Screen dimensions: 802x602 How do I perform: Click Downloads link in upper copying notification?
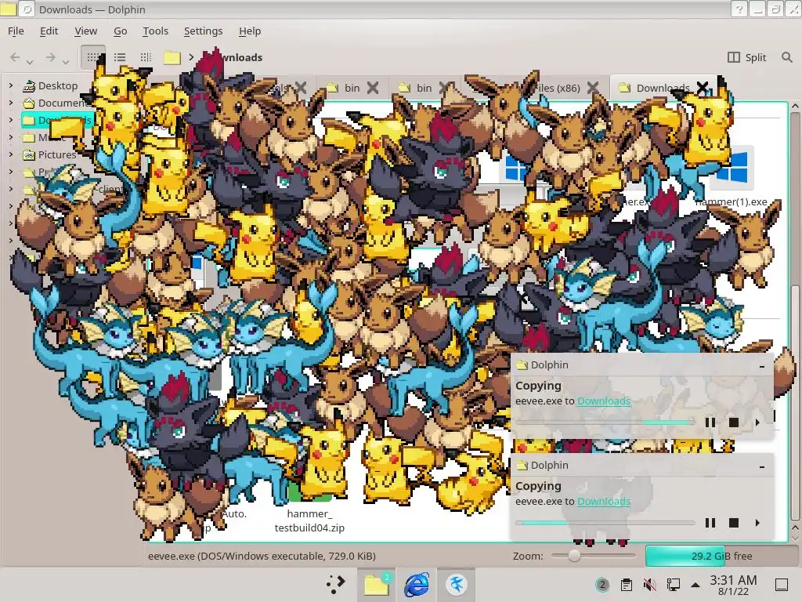[x=604, y=401]
